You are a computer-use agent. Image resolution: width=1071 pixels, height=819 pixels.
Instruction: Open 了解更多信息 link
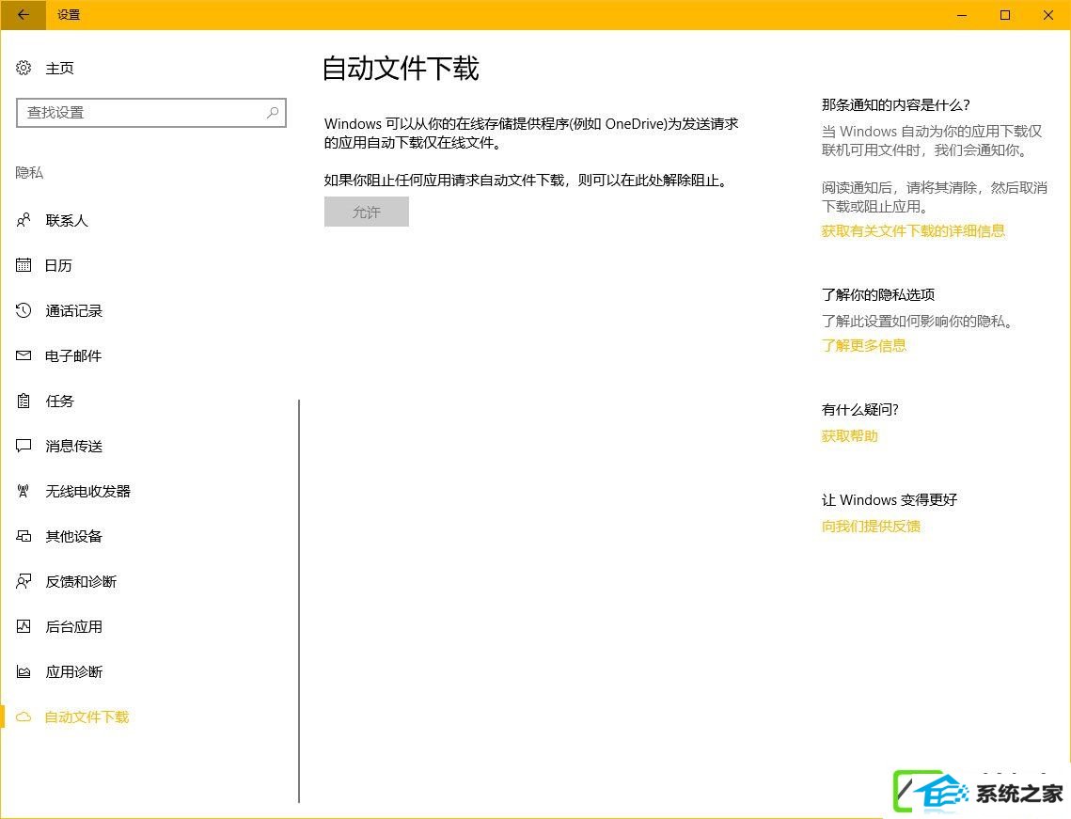863,346
